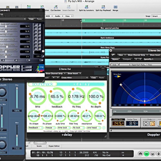The width and height of the screenshot is (161, 161).
Task: Click bar 14 on the timeline ruler
Action: pyautogui.click(x=104, y=20)
